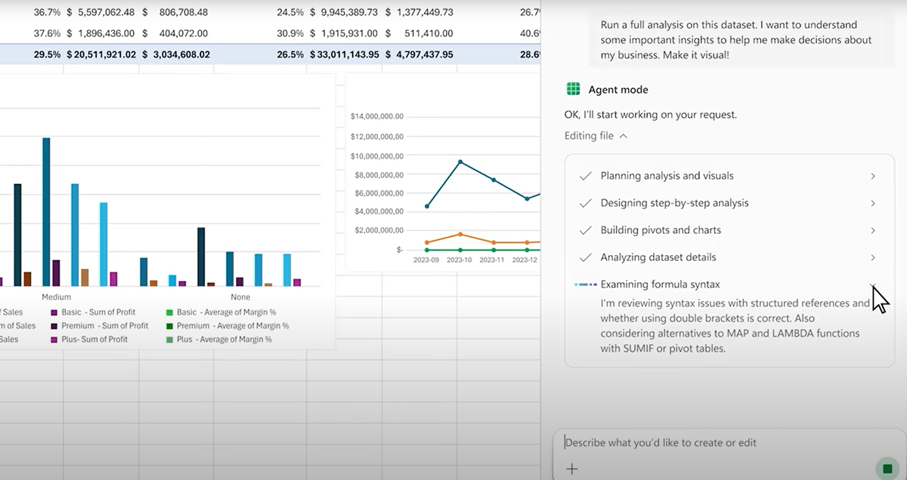This screenshot has width=907, height=480.
Task: Click the checkmark beside Building pivots and charts
Action: [x=584, y=230]
